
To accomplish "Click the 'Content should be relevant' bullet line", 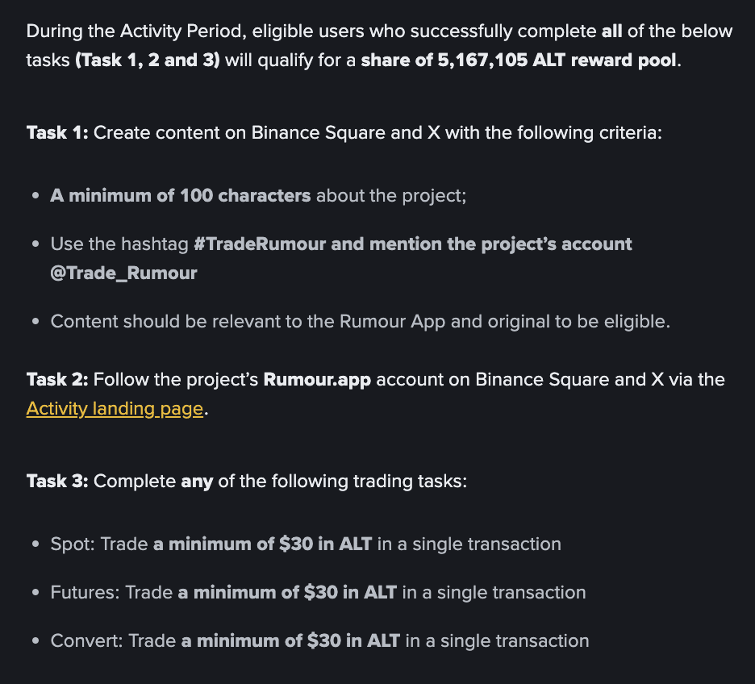I will pyautogui.click(x=361, y=322).
